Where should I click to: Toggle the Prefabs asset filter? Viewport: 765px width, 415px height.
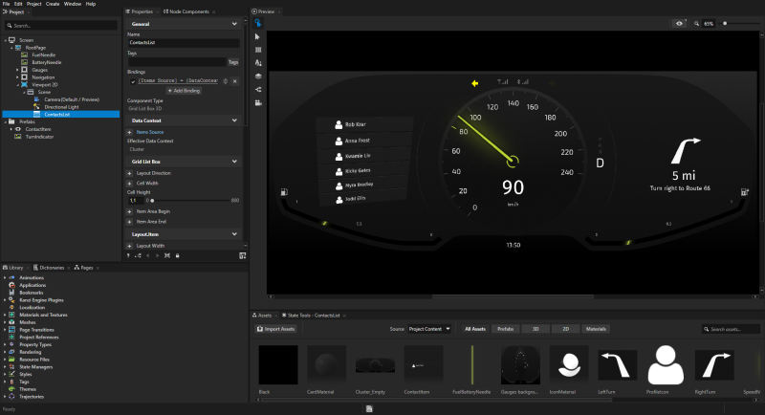[507, 329]
